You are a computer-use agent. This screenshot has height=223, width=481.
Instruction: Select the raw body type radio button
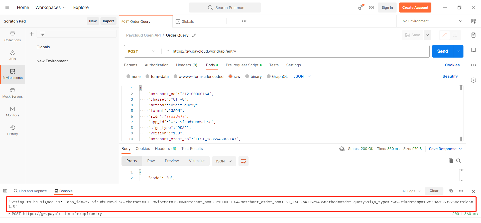[230, 76]
